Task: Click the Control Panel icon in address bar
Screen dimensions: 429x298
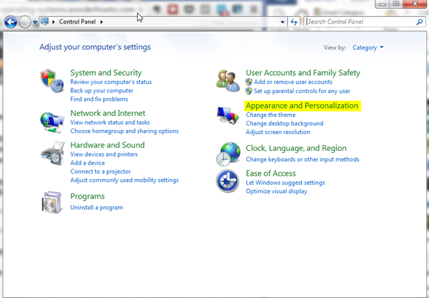Action: pos(45,22)
